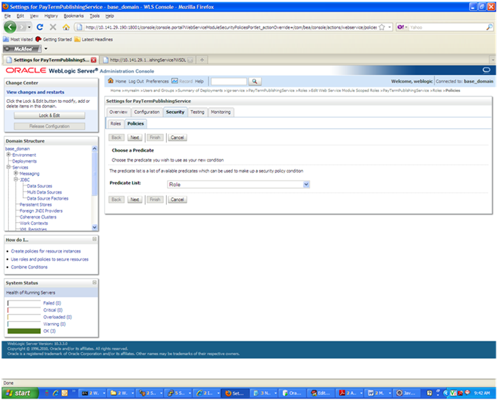497x400 pixels.
Task: Switch to Firefox Set... taskbar item
Action: pyautogui.click(x=235, y=393)
